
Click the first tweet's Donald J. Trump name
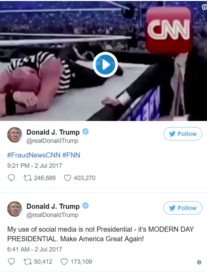(x=53, y=132)
